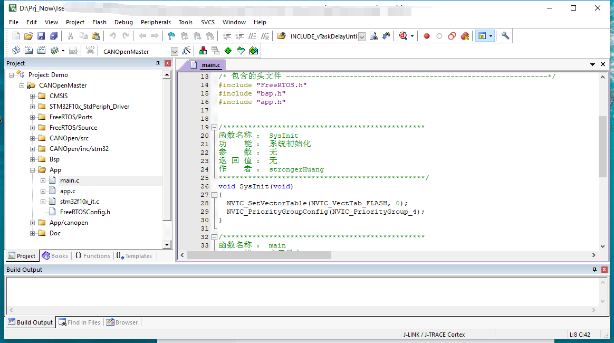Click the Build target icon
Screen dimensions: 614x343
tap(28, 51)
